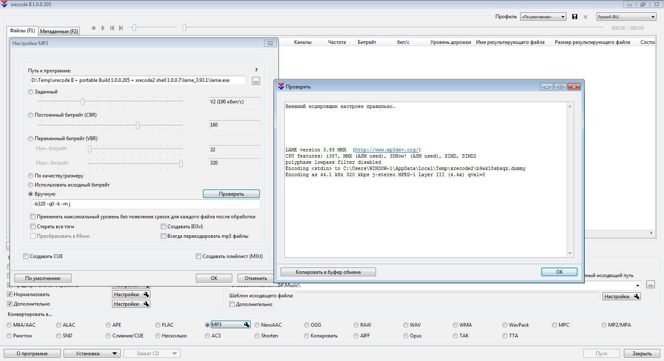
Task: Choose FLAC as the conversion format
Action: pyautogui.click(x=158, y=325)
